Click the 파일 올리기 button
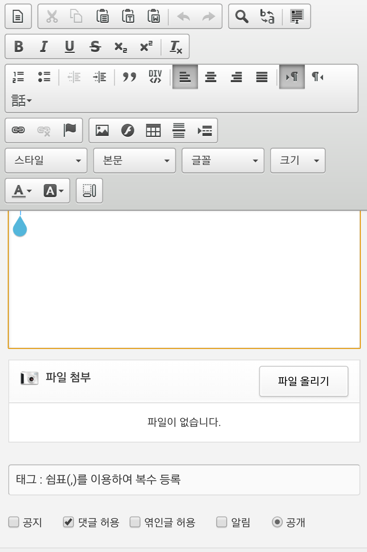The width and height of the screenshot is (367, 552). (x=304, y=381)
